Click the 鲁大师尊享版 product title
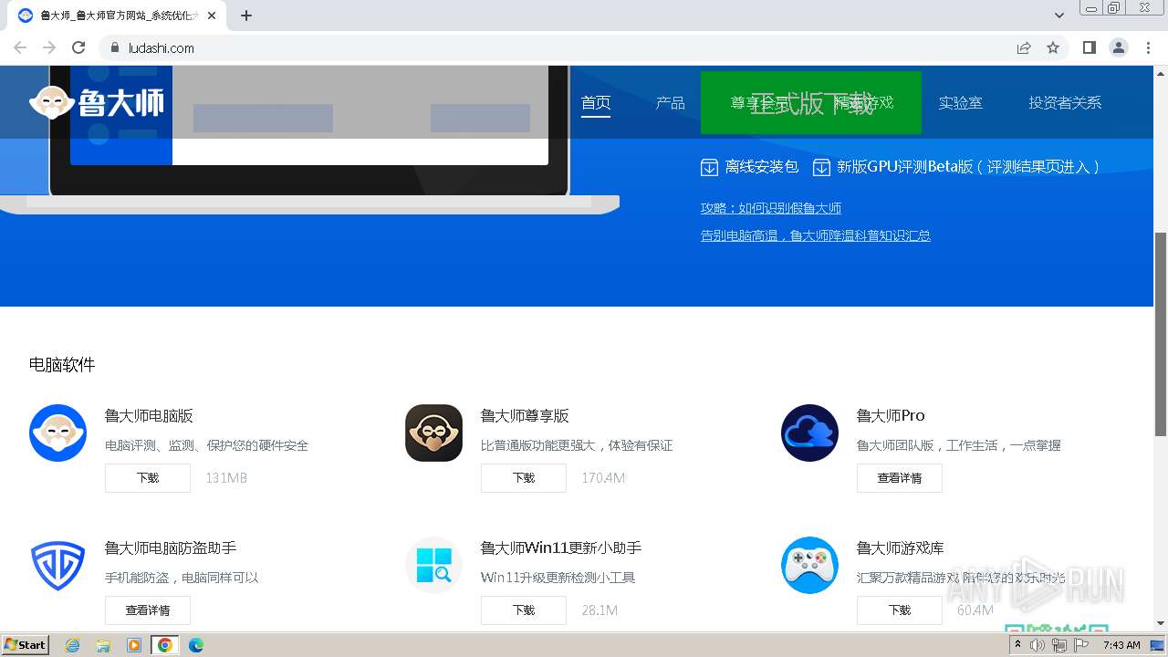 [x=525, y=415]
